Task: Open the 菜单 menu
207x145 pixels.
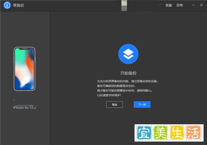Action: point(179,6)
